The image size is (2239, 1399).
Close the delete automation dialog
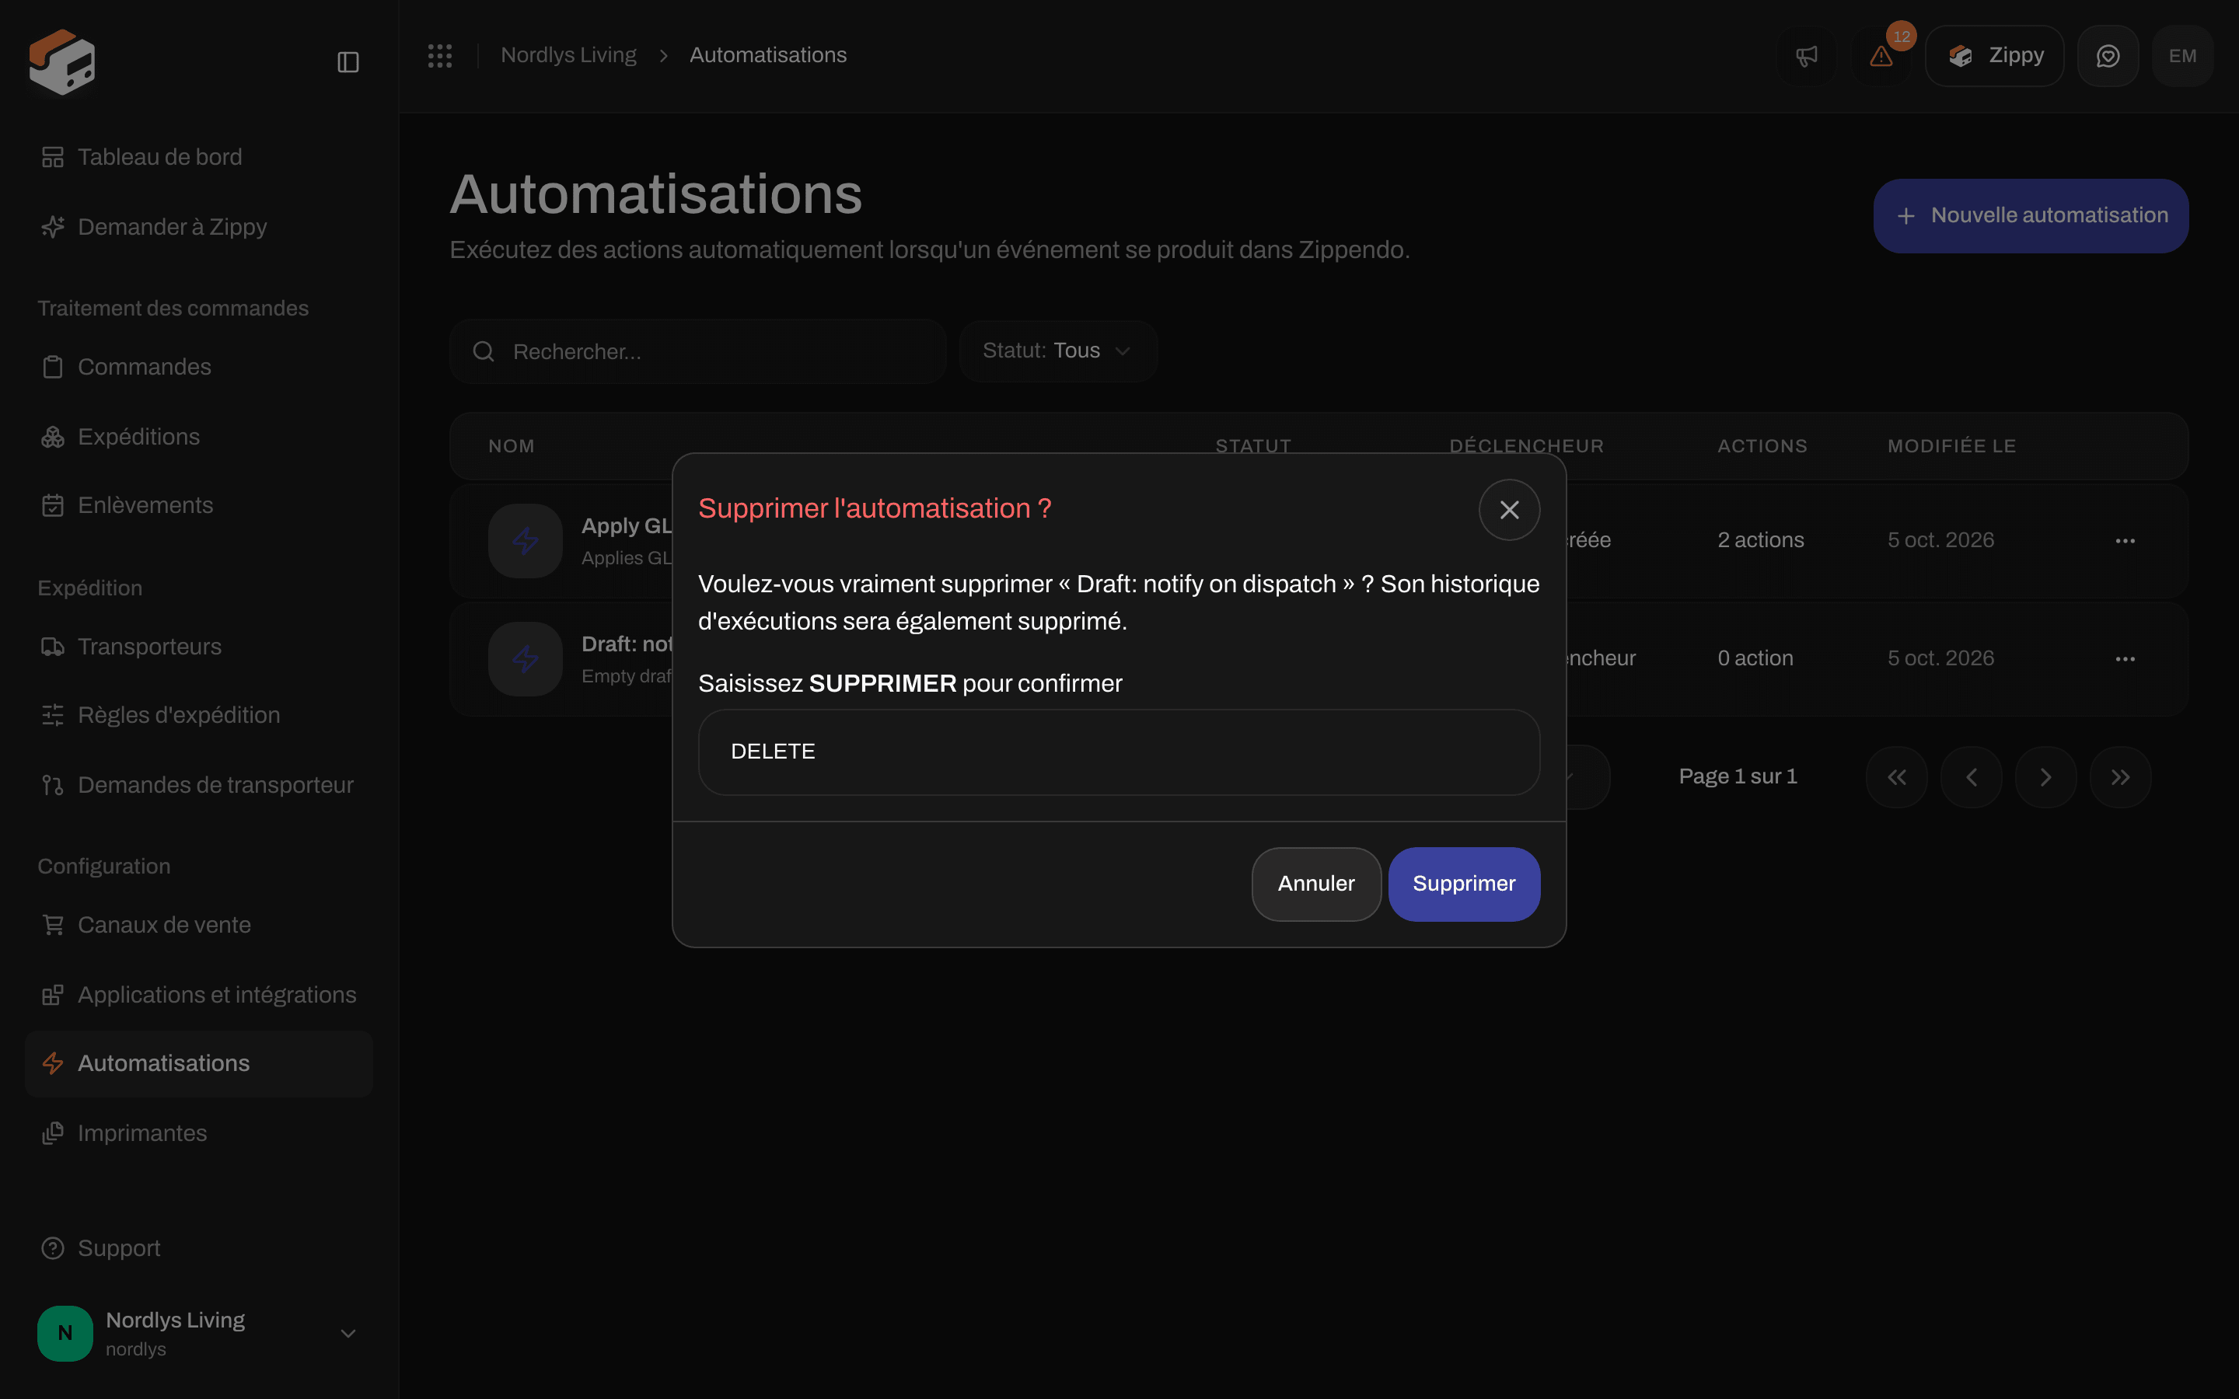pos(1509,510)
